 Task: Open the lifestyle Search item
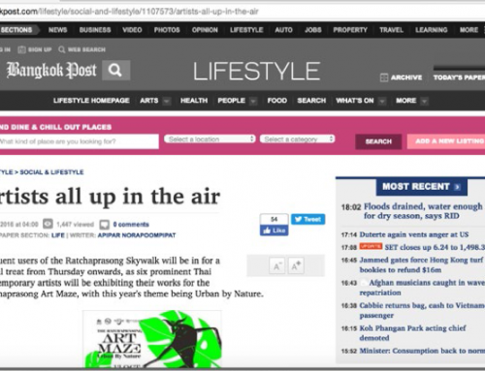tap(311, 101)
